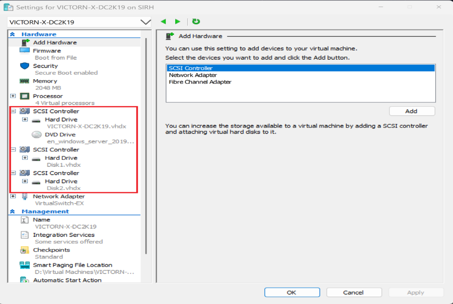Click the Security shield icon

[25, 66]
